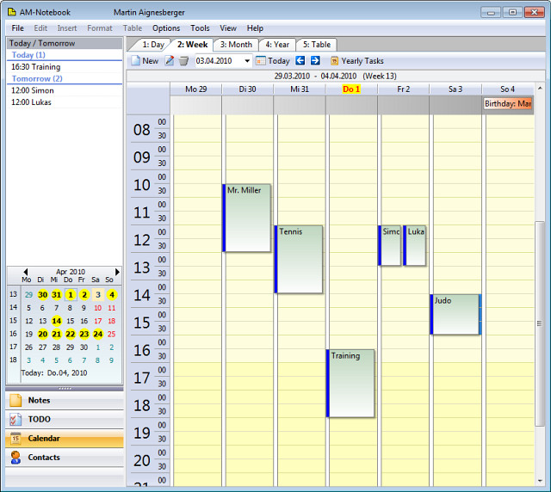Select the Mr. Miller appointment

tap(247, 218)
